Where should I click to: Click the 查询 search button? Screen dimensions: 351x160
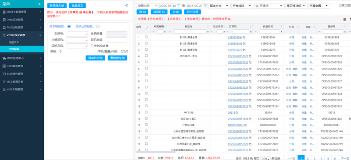tap(142, 12)
